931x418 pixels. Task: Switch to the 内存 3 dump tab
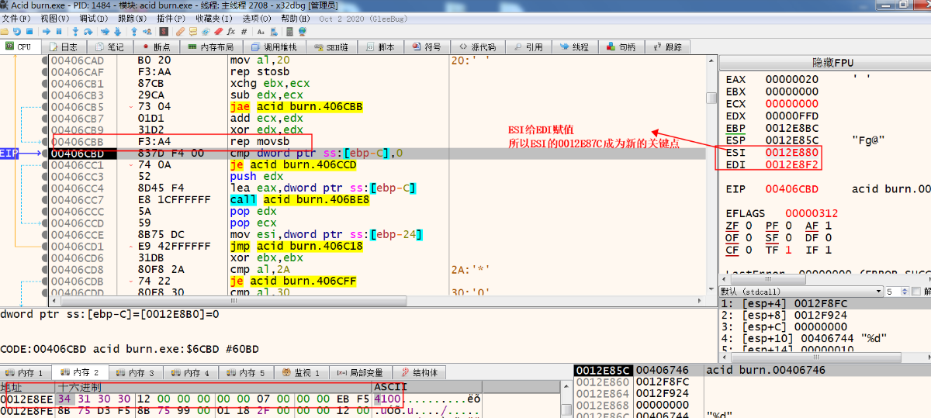(137, 373)
